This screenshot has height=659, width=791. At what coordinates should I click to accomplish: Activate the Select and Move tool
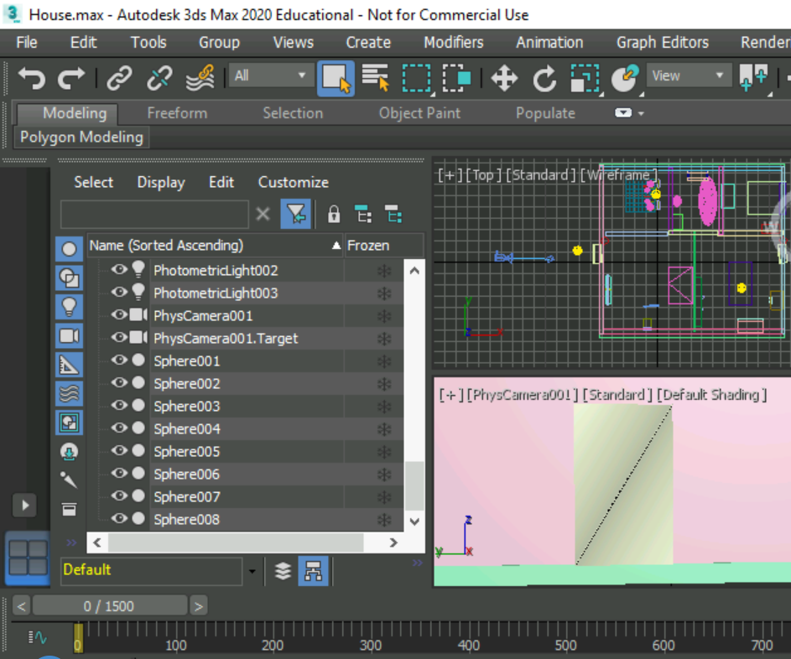point(504,77)
